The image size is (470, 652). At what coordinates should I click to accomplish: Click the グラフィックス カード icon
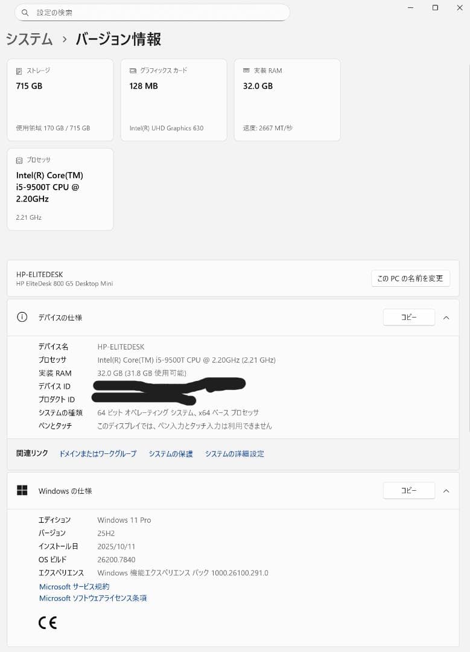pyautogui.click(x=133, y=71)
